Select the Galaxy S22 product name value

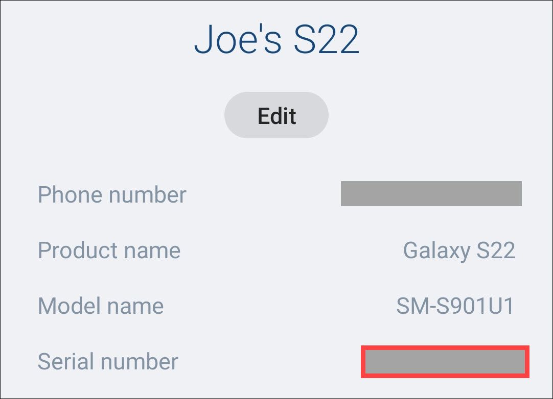coord(459,250)
